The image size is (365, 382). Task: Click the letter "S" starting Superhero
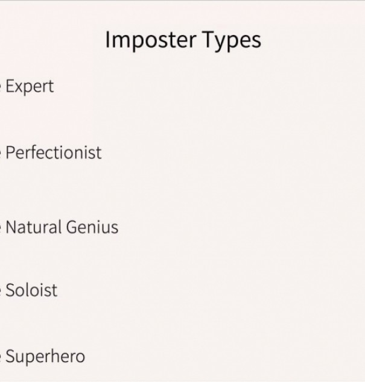coord(10,355)
